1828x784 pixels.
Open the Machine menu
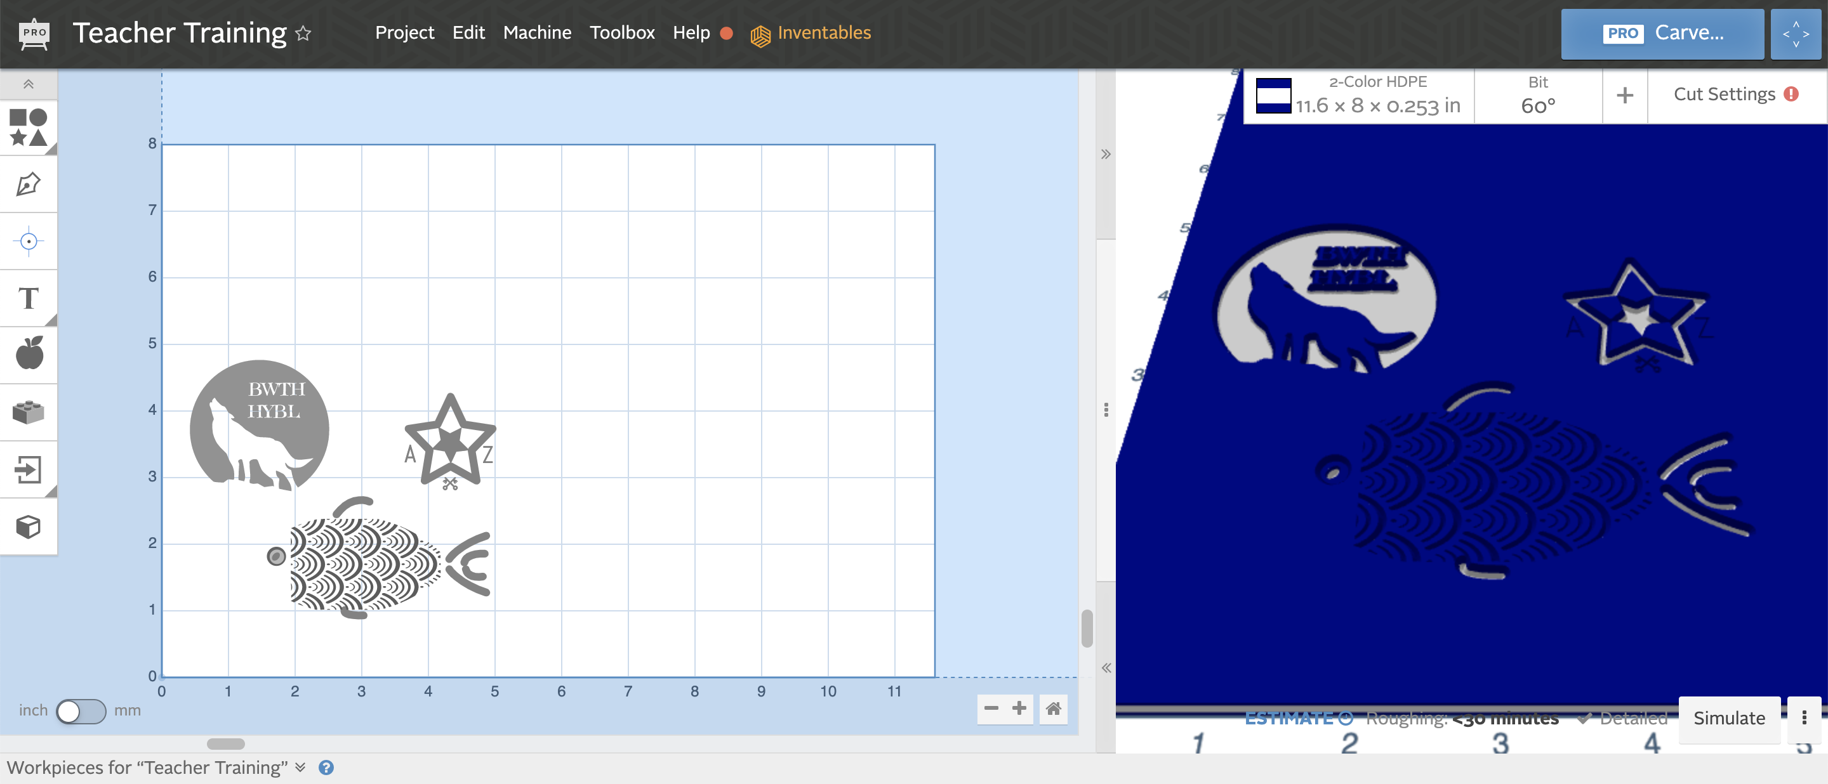tap(537, 32)
